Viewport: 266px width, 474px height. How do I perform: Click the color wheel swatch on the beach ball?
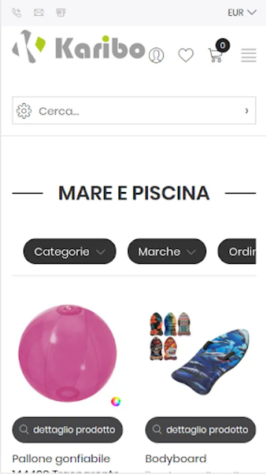pyautogui.click(x=116, y=402)
